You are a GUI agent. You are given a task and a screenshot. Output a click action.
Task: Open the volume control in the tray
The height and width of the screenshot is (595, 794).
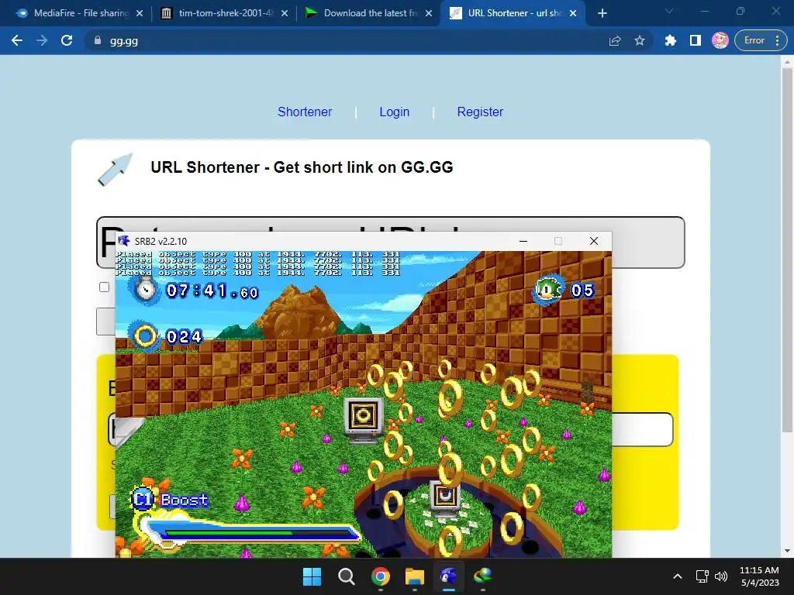(721, 576)
